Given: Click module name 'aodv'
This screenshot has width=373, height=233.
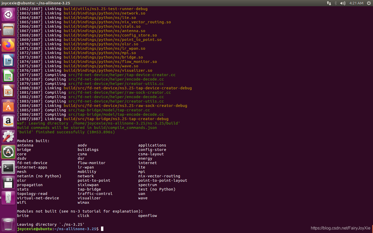Looking at the screenshot, I should [82, 145].
